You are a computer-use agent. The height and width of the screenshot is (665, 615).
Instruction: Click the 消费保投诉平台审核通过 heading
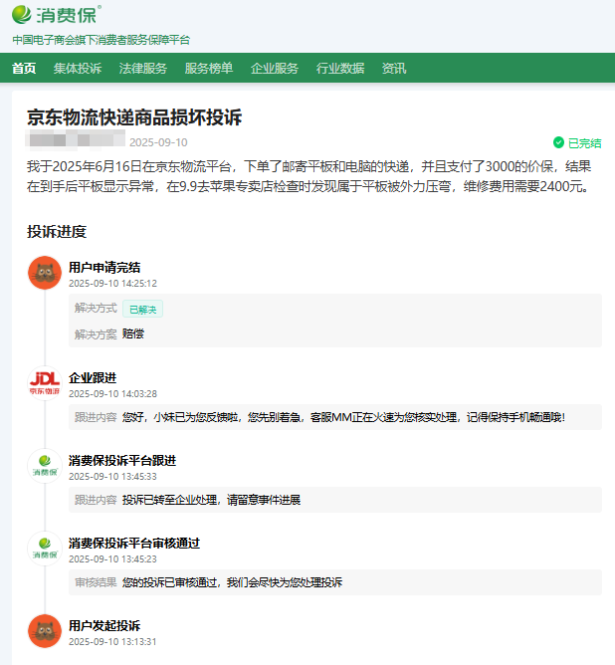coord(134,544)
